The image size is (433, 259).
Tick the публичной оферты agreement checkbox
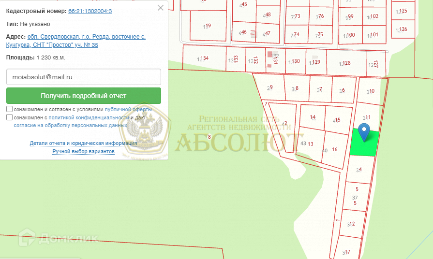coord(9,109)
